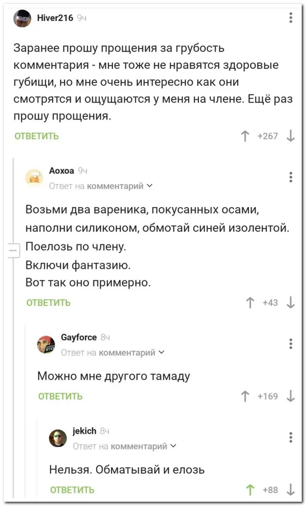Downvote the comment rated +43
This screenshot has height=506, width=306.
[291, 302]
